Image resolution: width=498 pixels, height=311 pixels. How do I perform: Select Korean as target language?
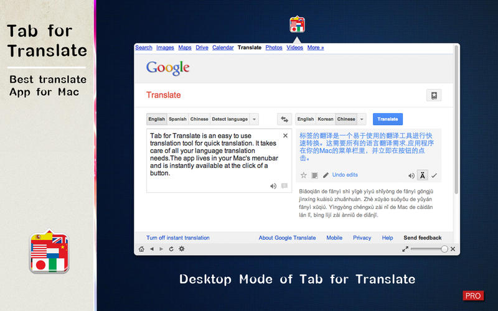point(326,119)
